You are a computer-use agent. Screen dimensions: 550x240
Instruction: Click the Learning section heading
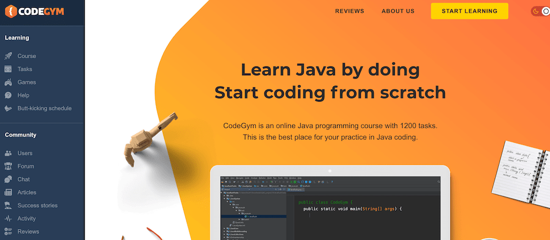point(17,38)
